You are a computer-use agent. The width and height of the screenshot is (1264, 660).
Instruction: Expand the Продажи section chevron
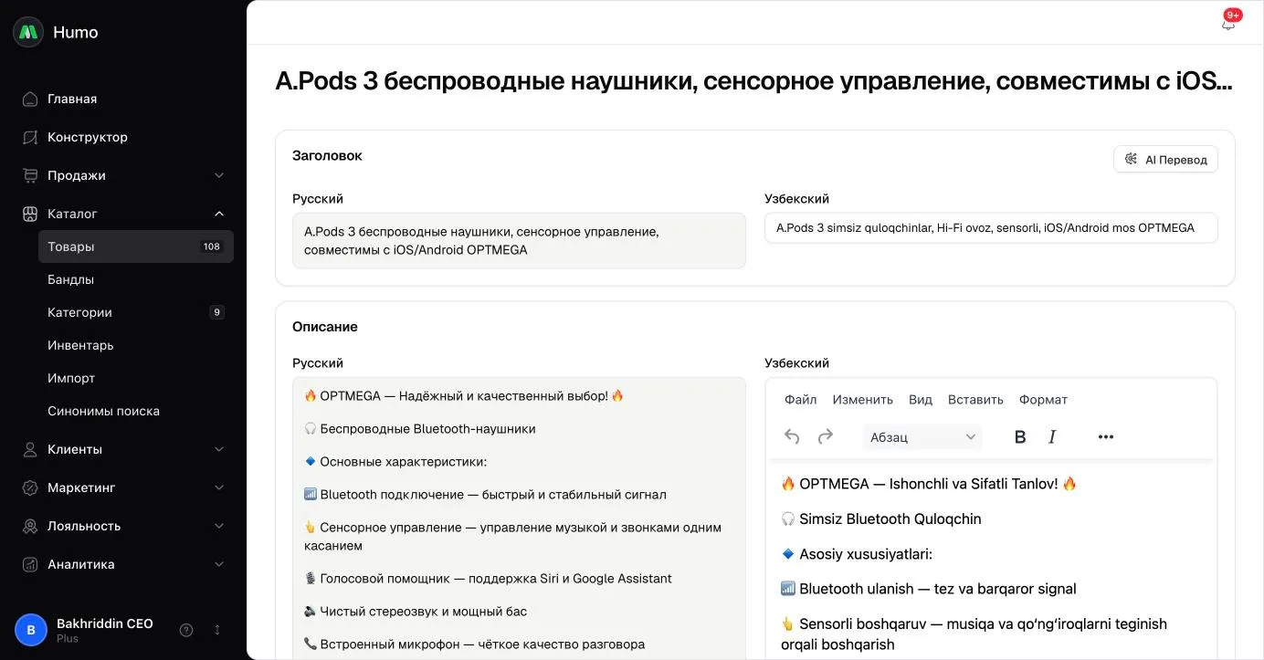[219, 175]
